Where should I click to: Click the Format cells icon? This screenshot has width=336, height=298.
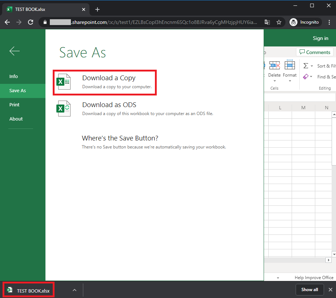pos(290,65)
